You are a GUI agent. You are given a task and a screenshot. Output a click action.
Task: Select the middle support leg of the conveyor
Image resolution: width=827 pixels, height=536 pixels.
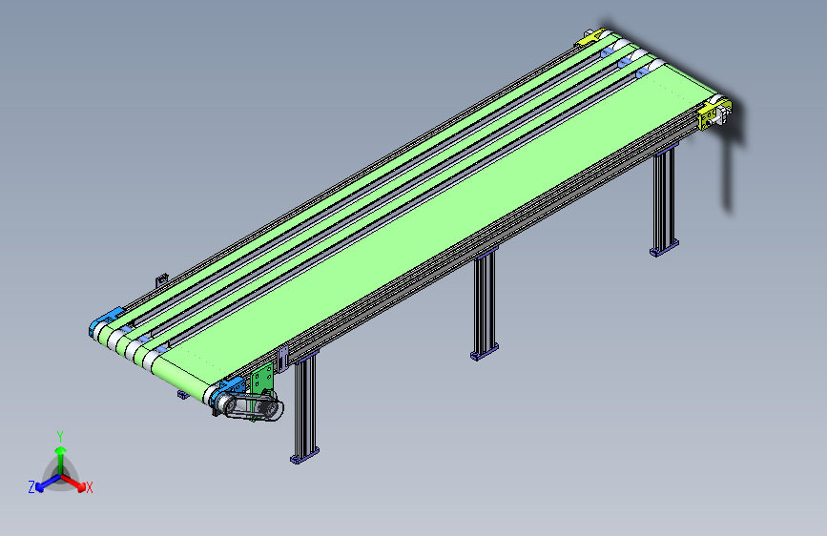click(x=486, y=304)
